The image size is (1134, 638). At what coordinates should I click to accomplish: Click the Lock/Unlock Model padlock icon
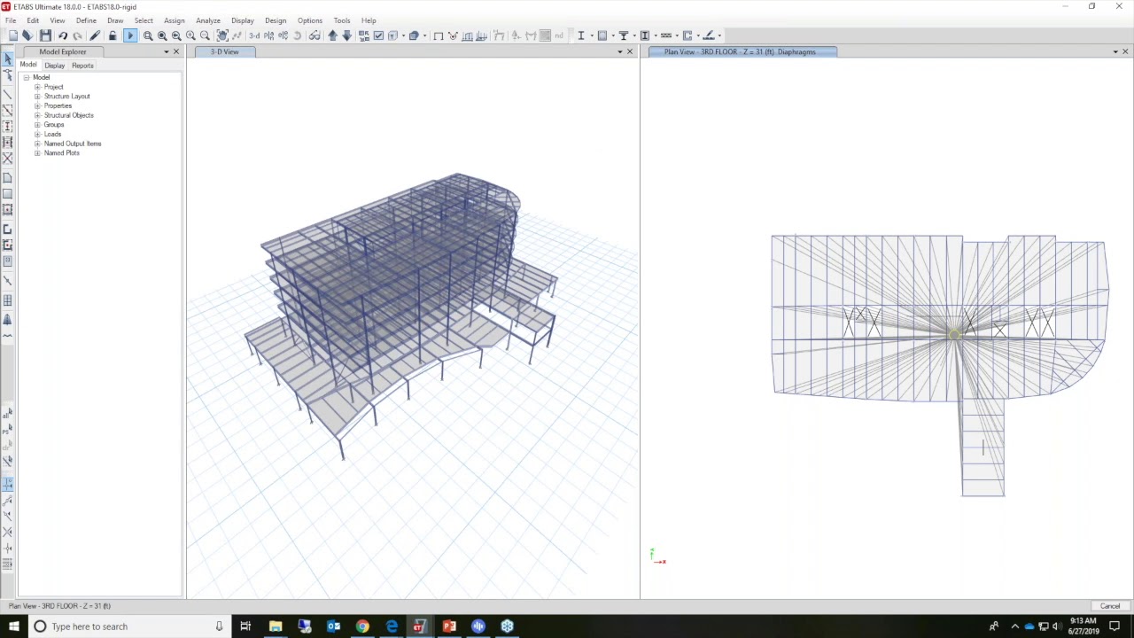click(x=113, y=35)
